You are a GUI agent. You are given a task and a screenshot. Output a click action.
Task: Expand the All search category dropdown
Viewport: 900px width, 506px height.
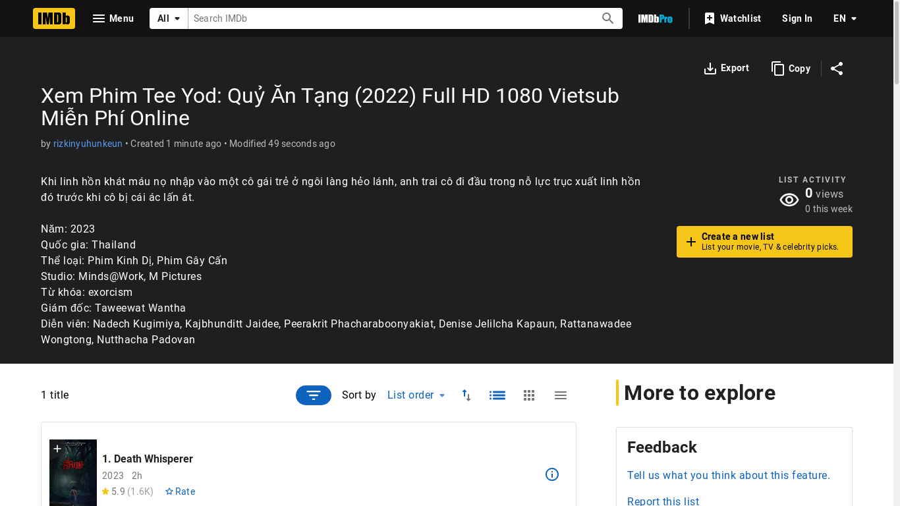[169, 18]
